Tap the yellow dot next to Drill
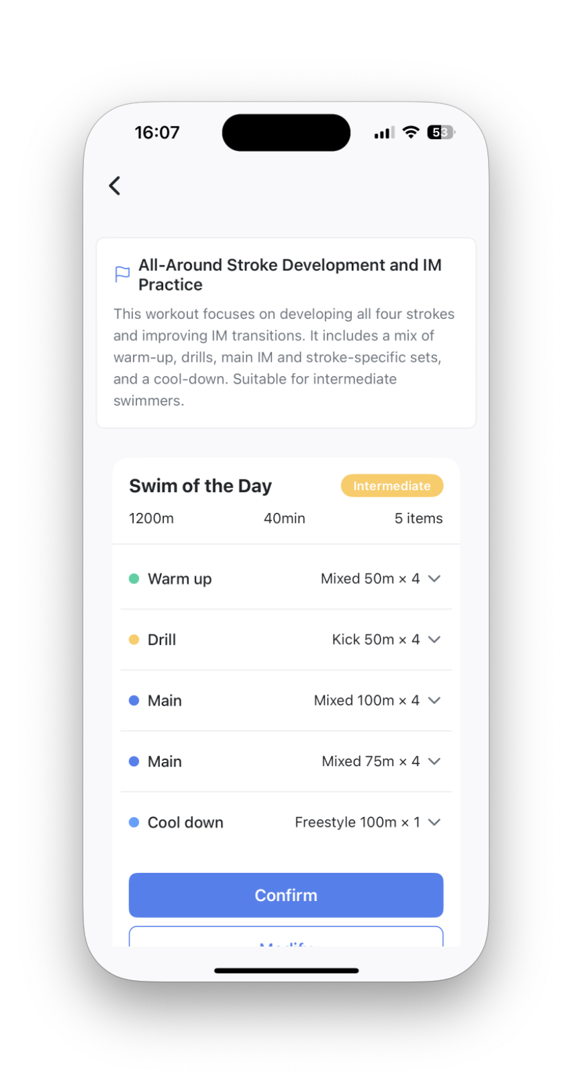The height and width of the screenshot is (1089, 572). (134, 640)
